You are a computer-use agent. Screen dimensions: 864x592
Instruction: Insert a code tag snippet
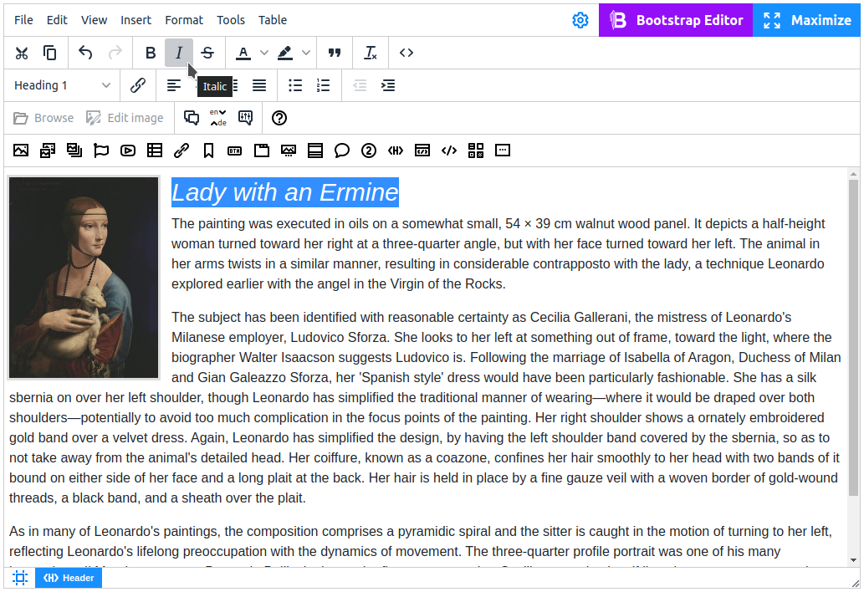(x=449, y=151)
